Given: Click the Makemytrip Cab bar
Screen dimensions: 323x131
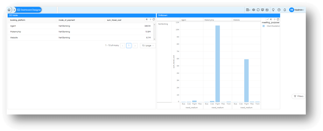Looking at the screenshot, I should (x=212, y=101).
